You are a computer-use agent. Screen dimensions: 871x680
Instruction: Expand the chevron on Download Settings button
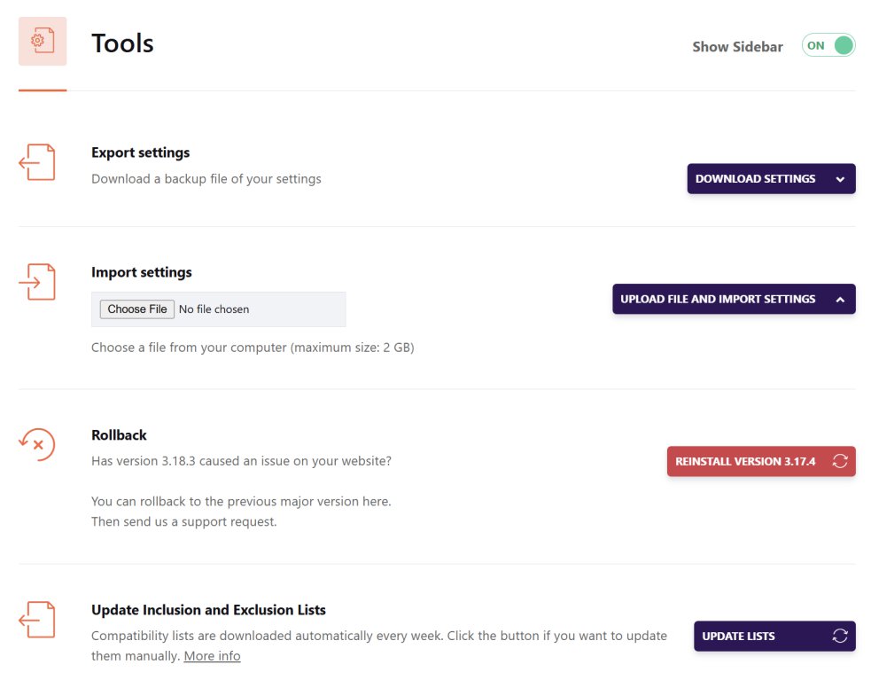839,179
